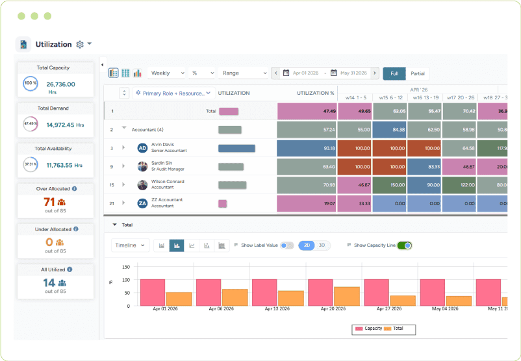Image resolution: width=521 pixels, height=361 pixels.
Task: Select the w16 13 - 19 week header
Action: pyautogui.click(x=426, y=97)
